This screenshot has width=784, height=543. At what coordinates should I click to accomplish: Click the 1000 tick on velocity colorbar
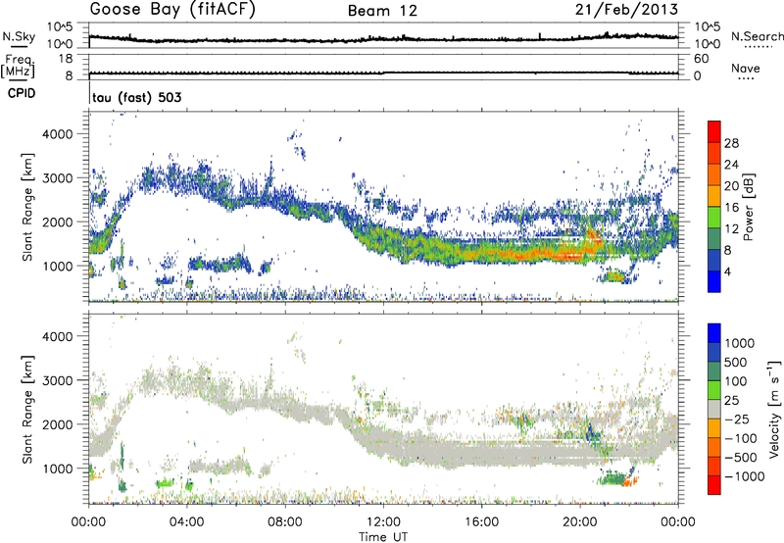[x=740, y=343]
